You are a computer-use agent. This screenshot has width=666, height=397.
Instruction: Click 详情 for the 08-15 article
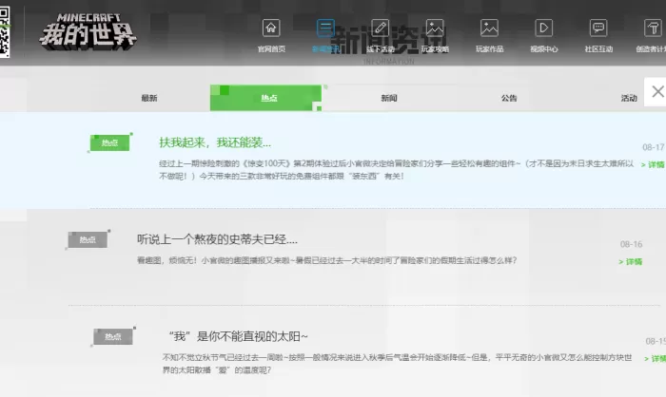click(655, 359)
